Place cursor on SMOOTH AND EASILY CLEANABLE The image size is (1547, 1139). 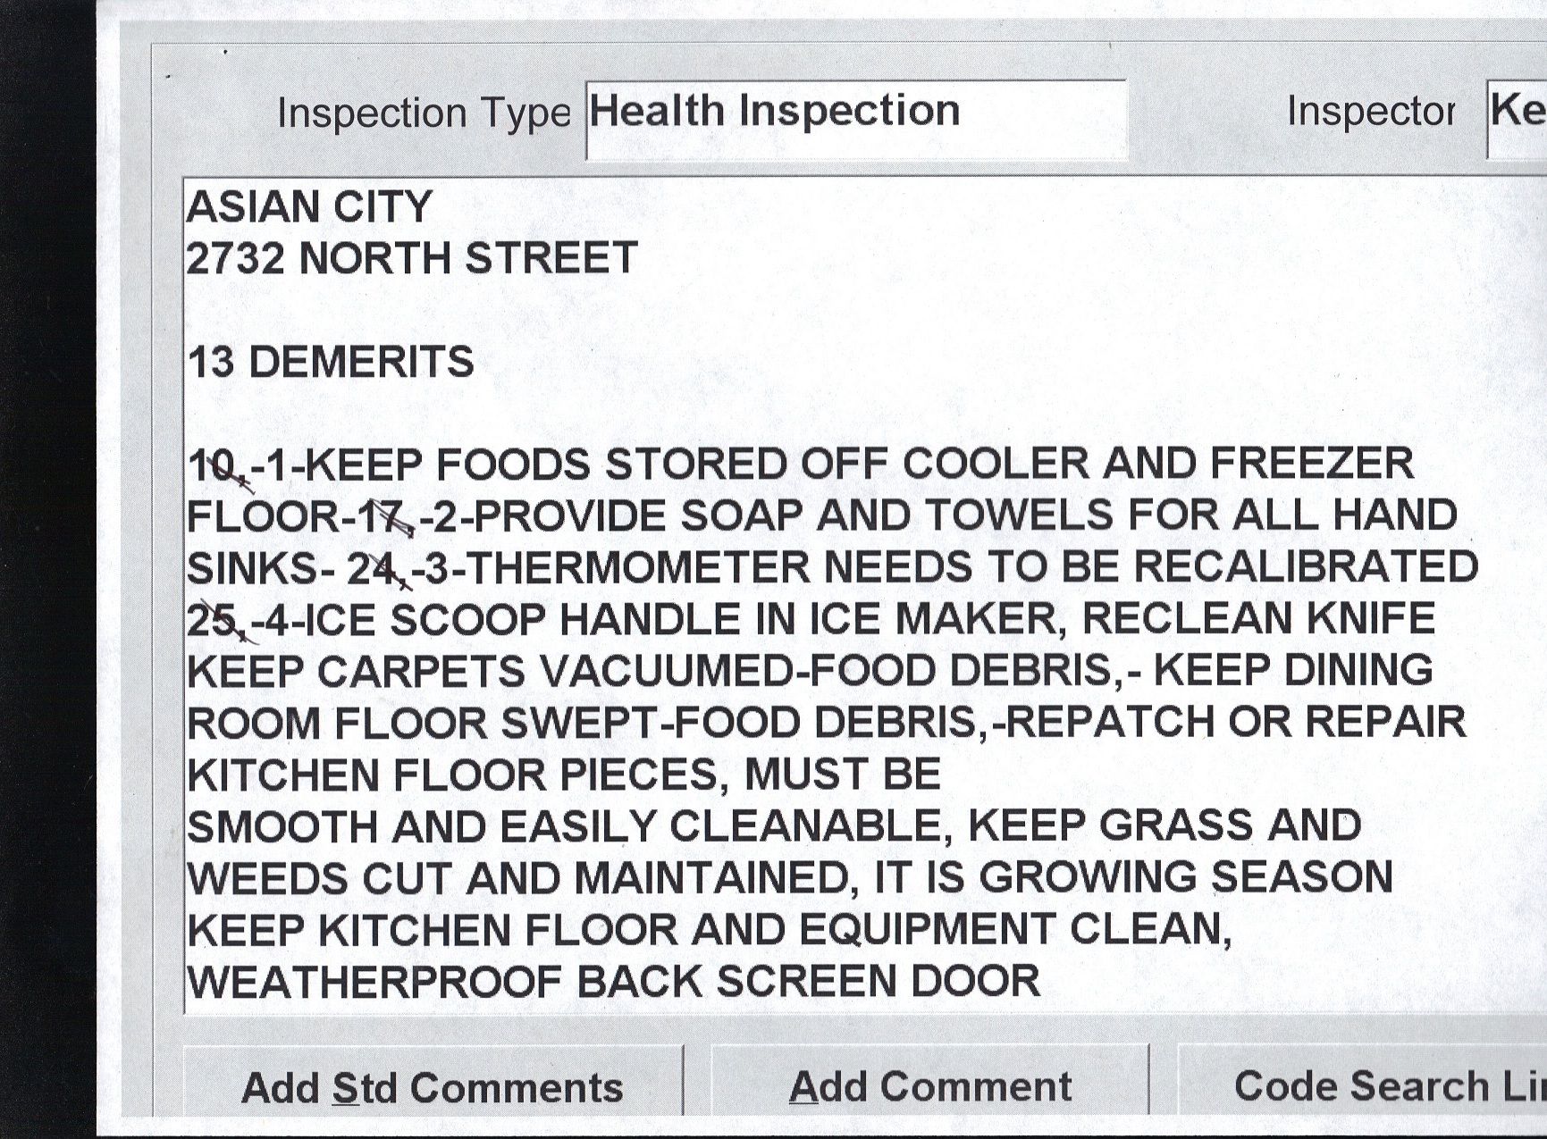click(563, 827)
